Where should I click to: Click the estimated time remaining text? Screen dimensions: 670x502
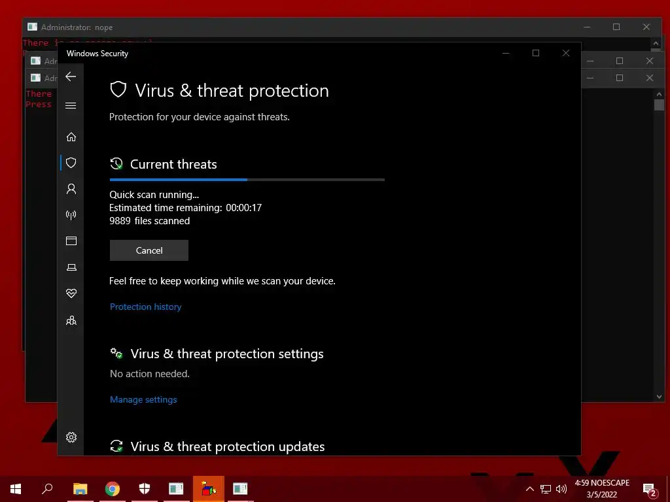coord(185,208)
